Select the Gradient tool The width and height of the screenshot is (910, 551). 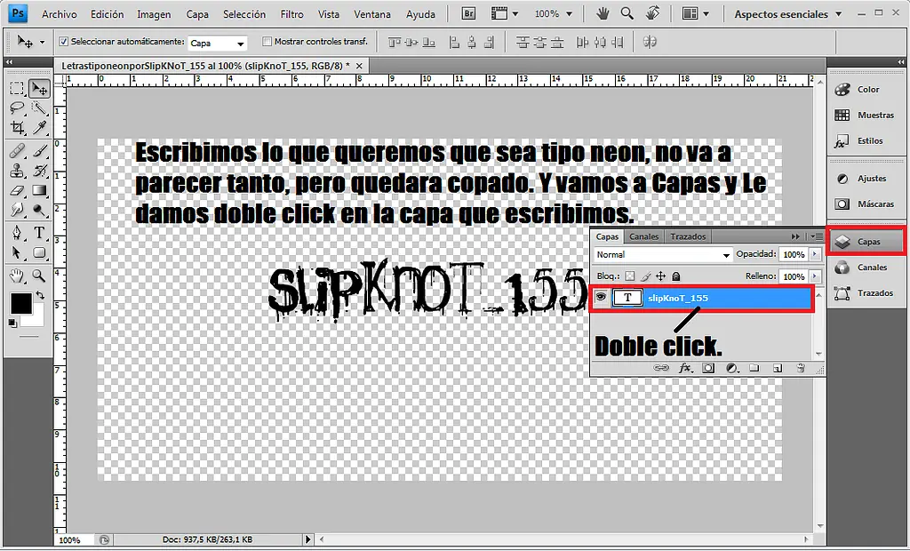pyautogui.click(x=39, y=190)
